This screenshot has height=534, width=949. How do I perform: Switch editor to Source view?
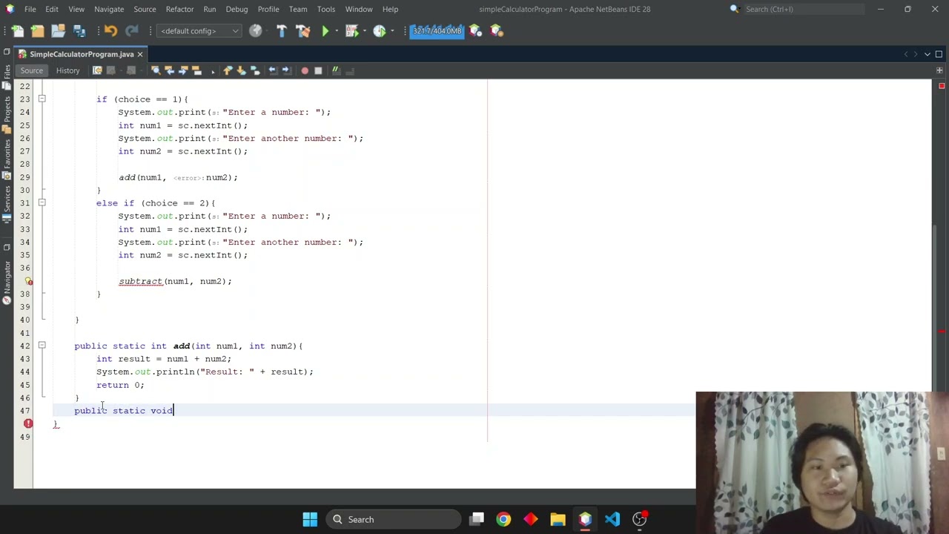pos(31,70)
